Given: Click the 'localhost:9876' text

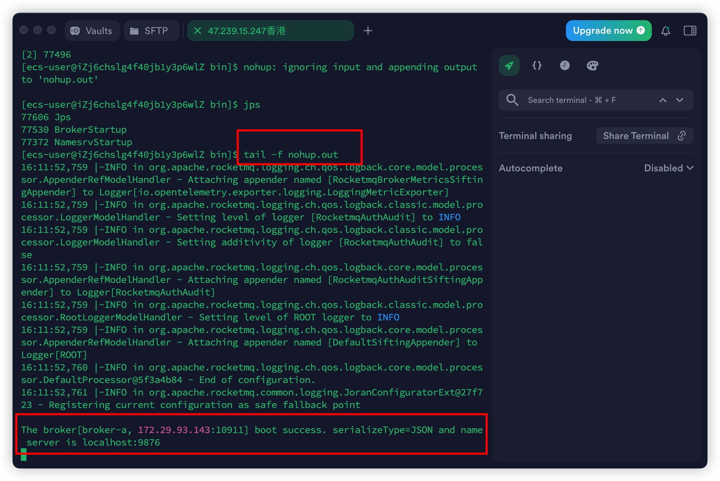Looking at the screenshot, I should [x=121, y=442].
